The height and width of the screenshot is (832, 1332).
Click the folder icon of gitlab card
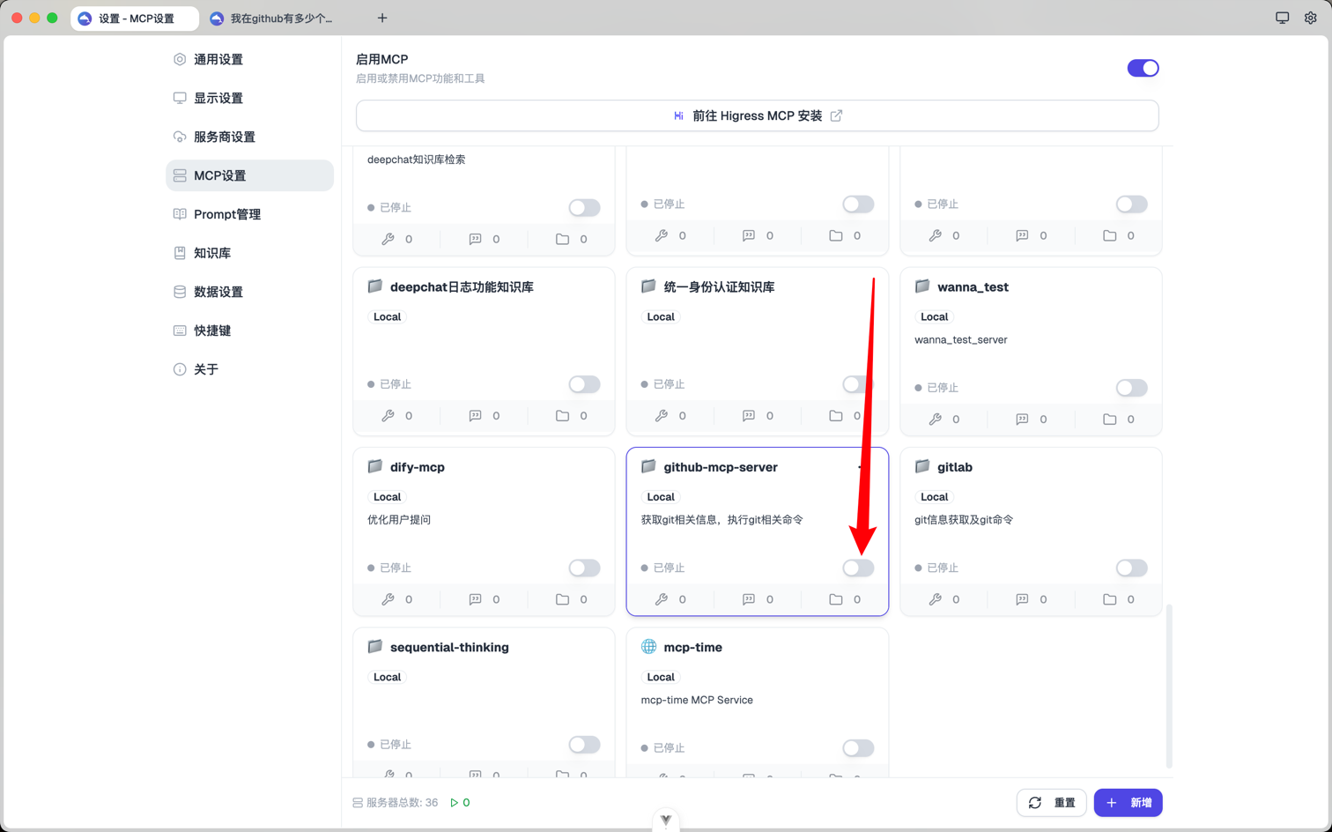pos(922,466)
